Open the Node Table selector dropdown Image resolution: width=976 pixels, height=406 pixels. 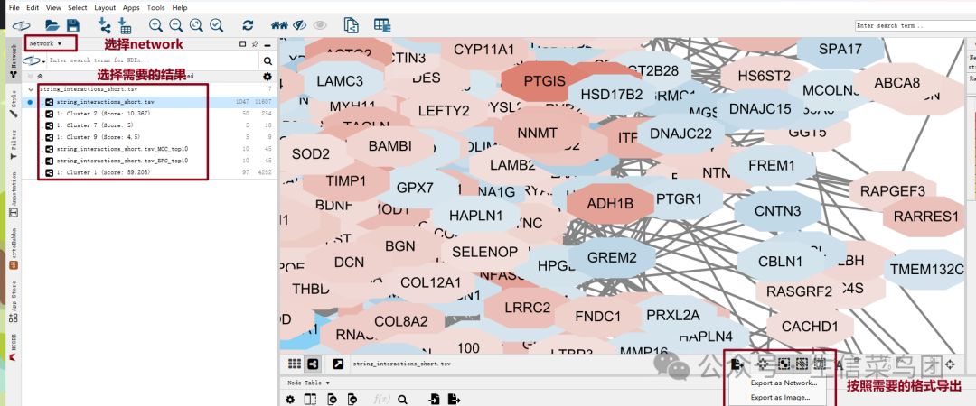[309, 383]
